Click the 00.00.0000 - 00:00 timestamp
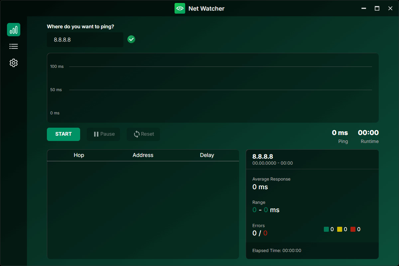This screenshot has width=399, height=266. [273, 163]
